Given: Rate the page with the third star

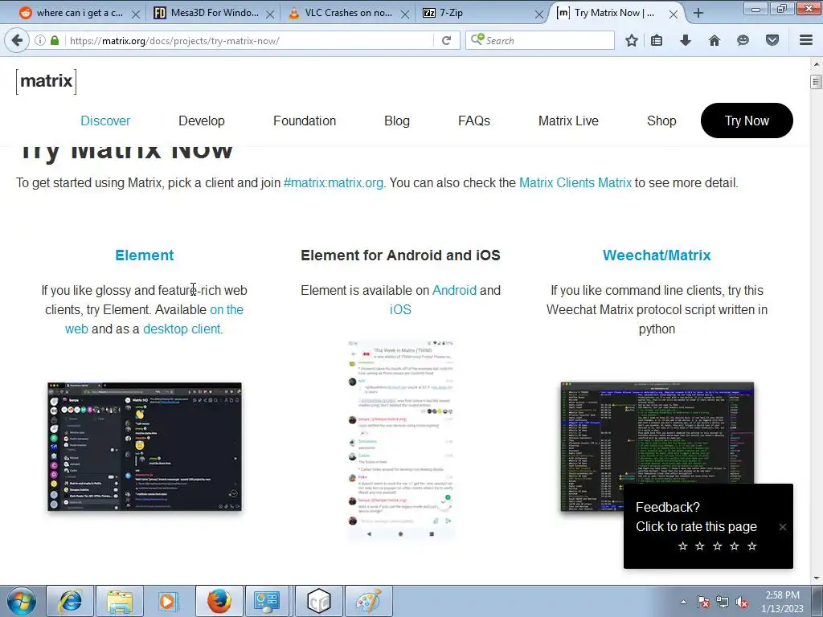Looking at the screenshot, I should tap(718, 546).
